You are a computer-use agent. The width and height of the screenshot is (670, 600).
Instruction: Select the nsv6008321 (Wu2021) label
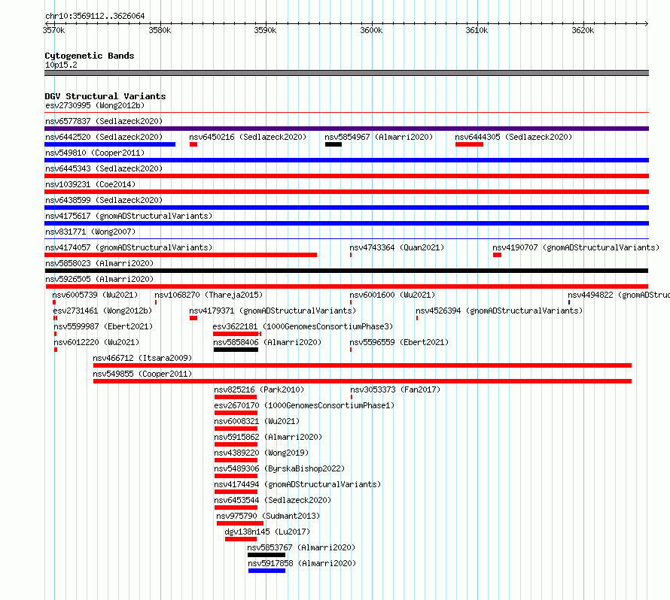coord(257,421)
